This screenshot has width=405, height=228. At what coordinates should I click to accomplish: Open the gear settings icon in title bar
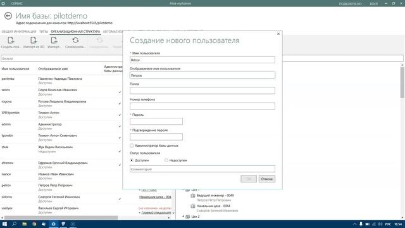click(x=3, y=3)
